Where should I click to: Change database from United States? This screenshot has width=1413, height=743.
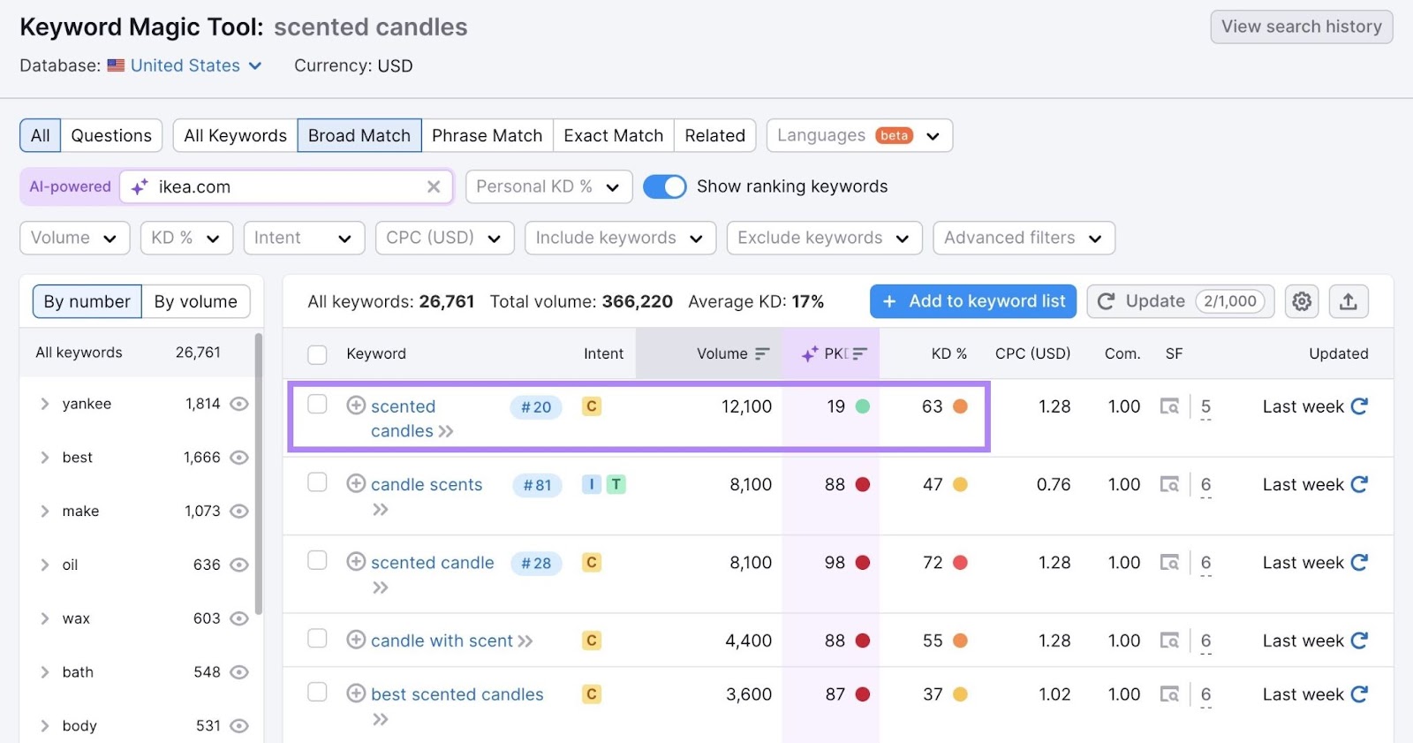coord(185,65)
